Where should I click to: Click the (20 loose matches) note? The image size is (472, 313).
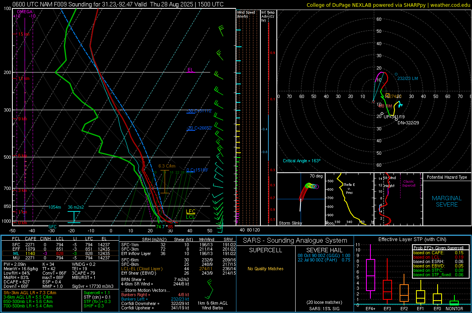324,302
